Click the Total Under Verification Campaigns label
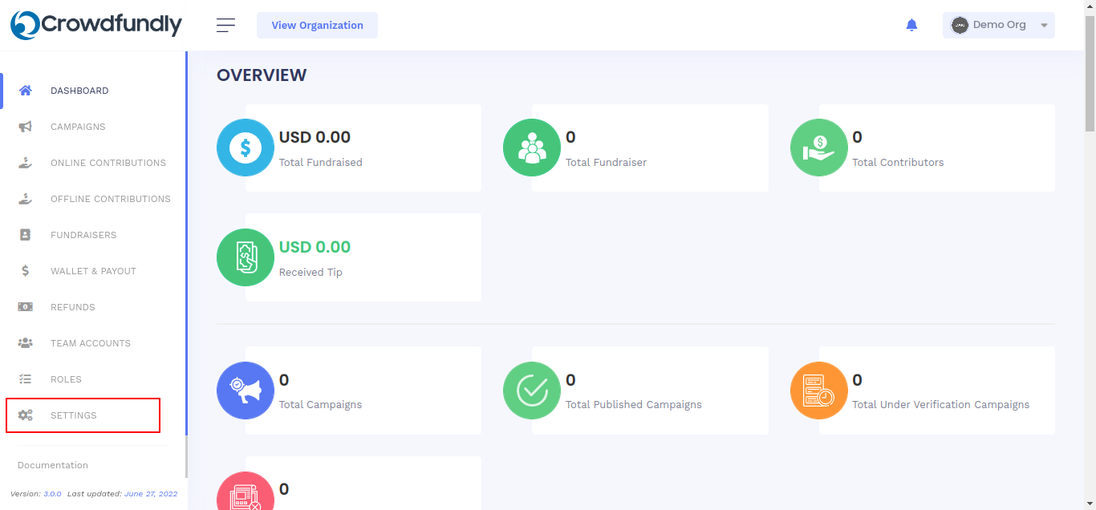 [x=940, y=405]
